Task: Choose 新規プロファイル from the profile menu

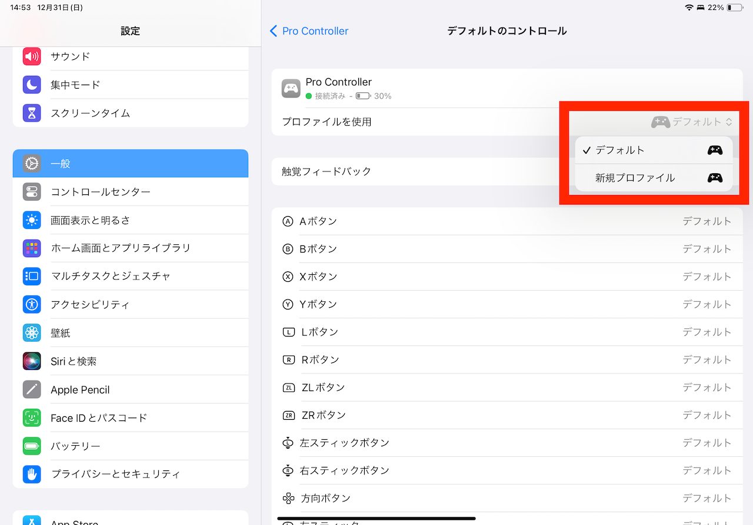Action: pos(654,178)
